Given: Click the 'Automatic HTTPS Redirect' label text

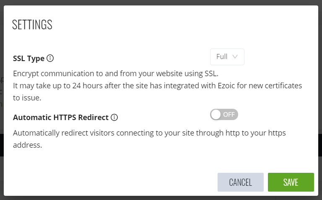Looking at the screenshot, I should [x=61, y=118].
